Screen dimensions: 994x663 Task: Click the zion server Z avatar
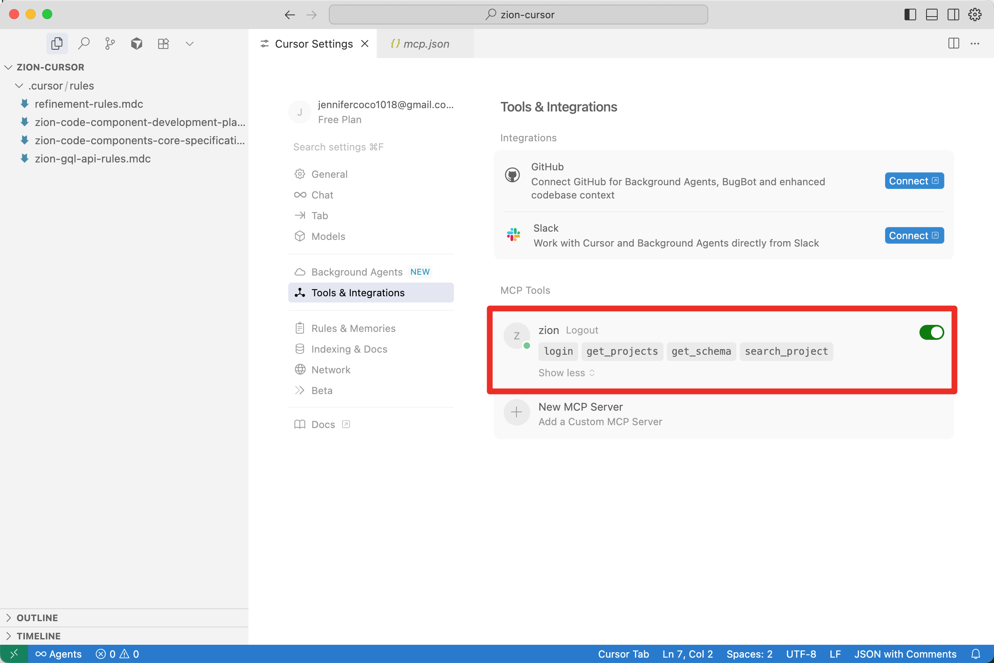516,336
